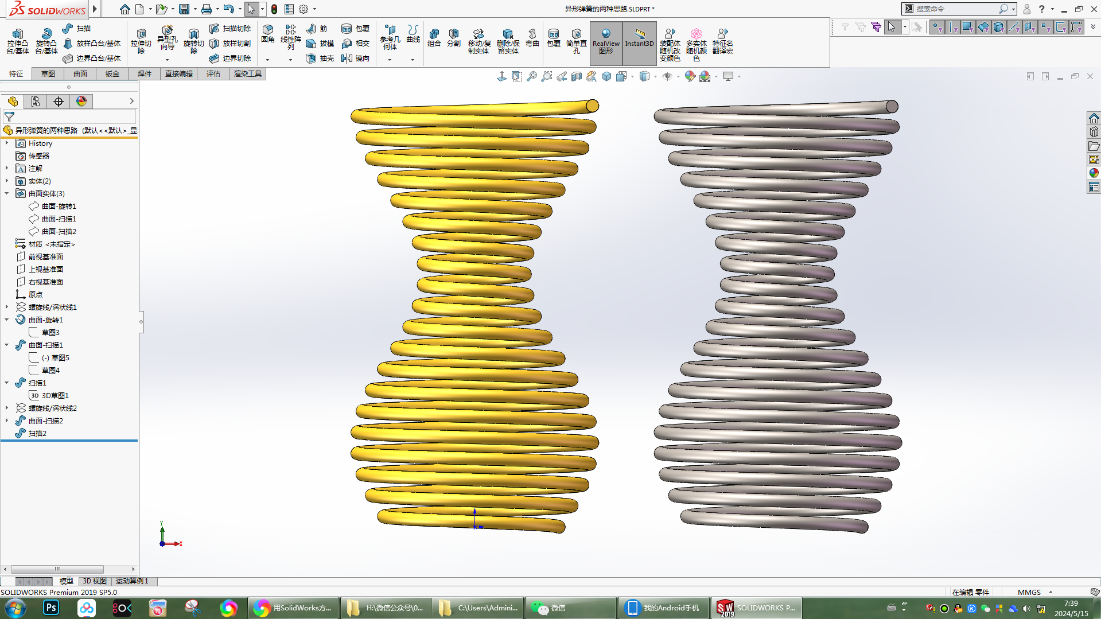
Task: Select the 弯曲 flex tool
Action: 532,38
